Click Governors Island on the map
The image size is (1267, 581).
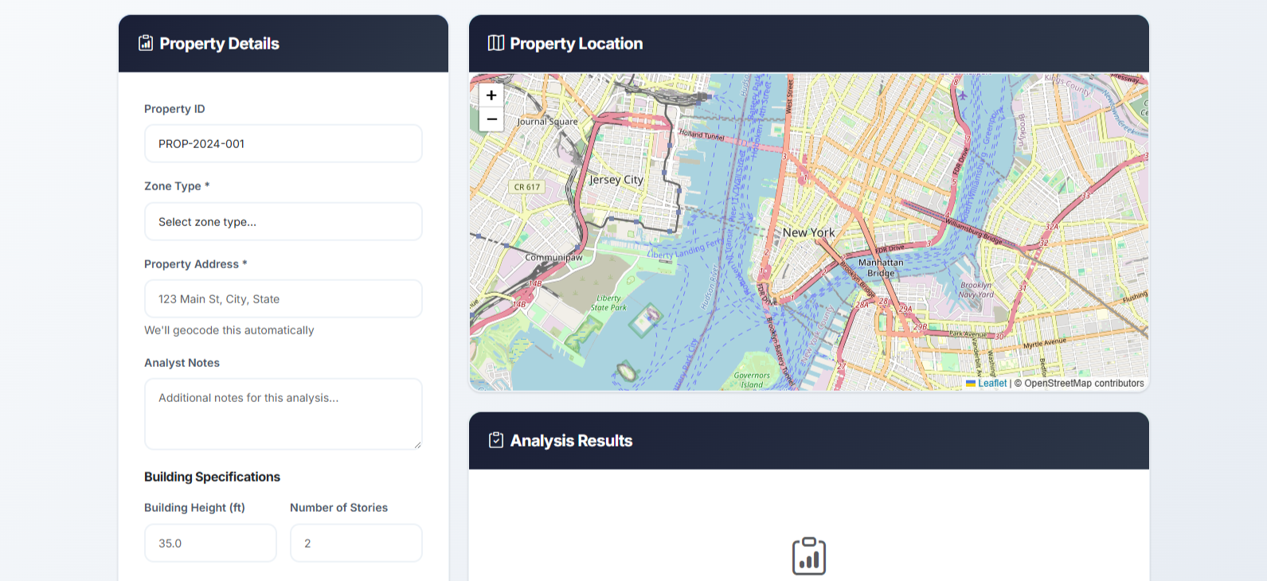tap(752, 380)
